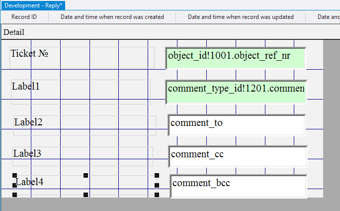Select the comment_cc field
The image size is (340, 211).
pyautogui.click(x=237, y=156)
